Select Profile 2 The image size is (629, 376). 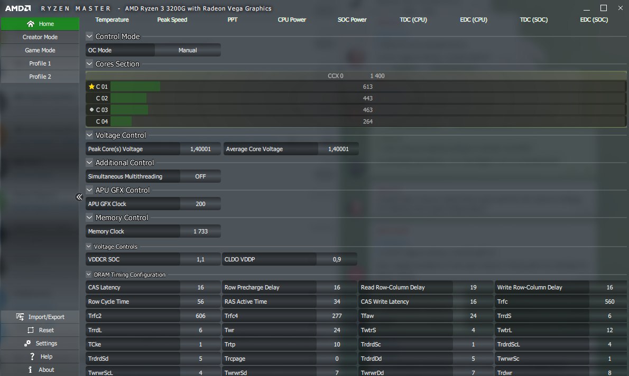click(40, 77)
